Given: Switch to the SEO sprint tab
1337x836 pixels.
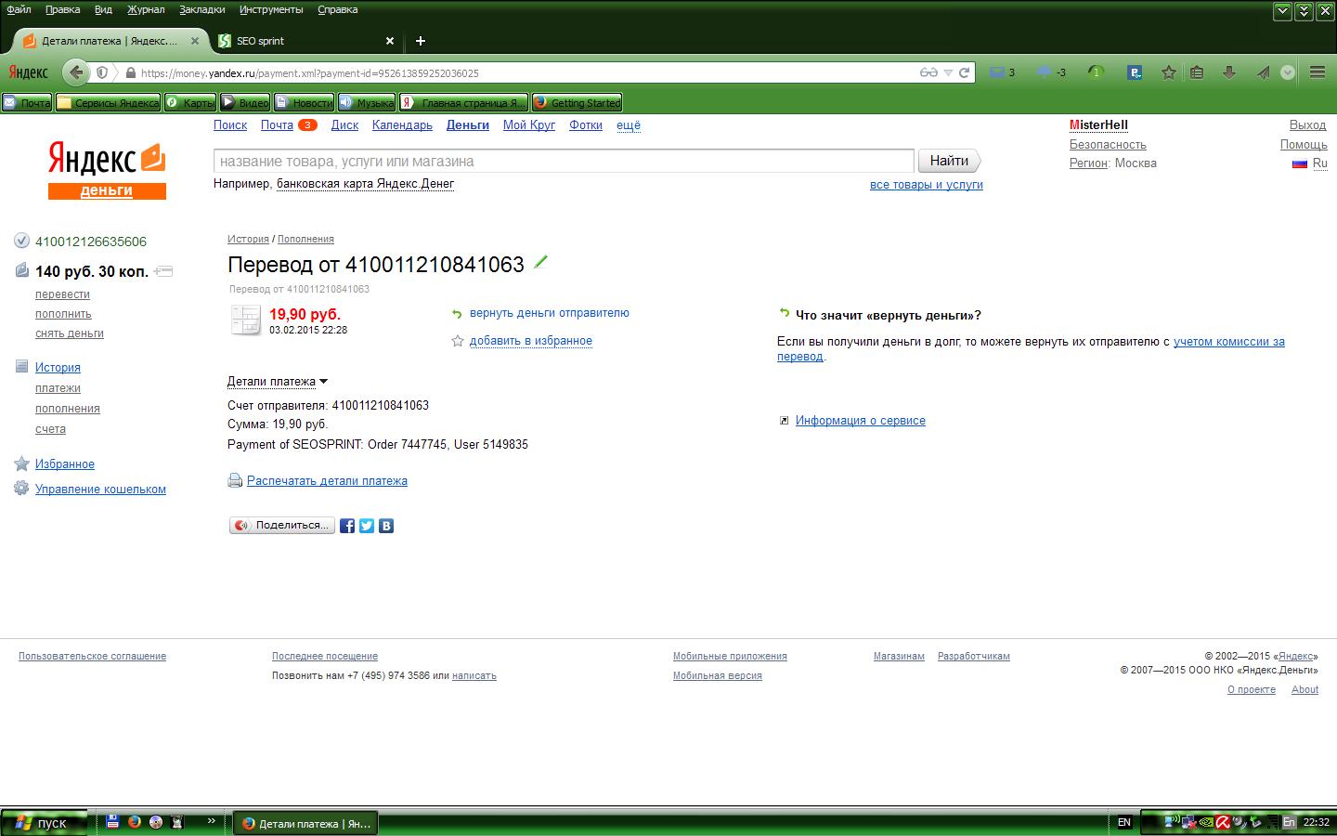Looking at the screenshot, I should tap(305, 41).
